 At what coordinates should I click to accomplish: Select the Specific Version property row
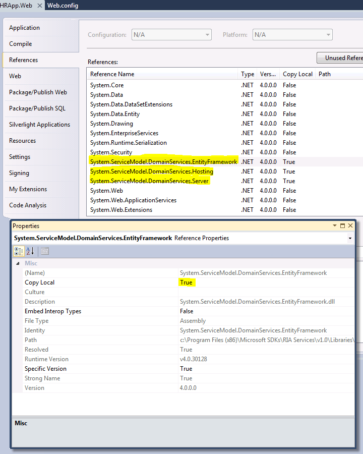(x=45, y=369)
